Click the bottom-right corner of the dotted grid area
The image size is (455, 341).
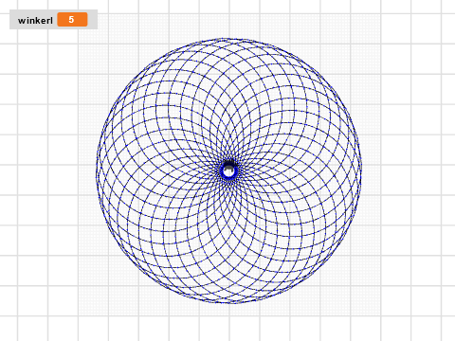[380, 314]
